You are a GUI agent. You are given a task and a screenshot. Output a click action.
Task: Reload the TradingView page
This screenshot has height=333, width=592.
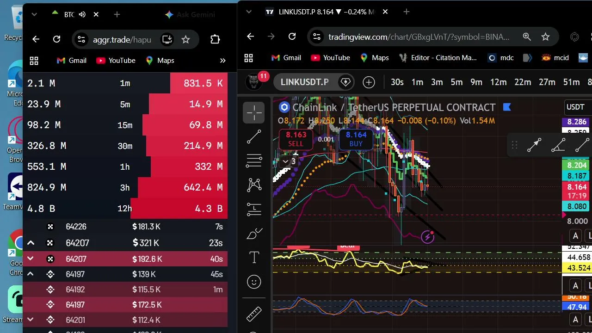pos(292,37)
